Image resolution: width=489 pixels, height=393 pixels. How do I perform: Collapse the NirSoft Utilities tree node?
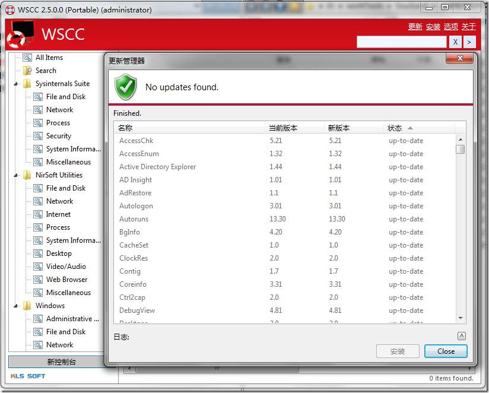click(x=16, y=176)
